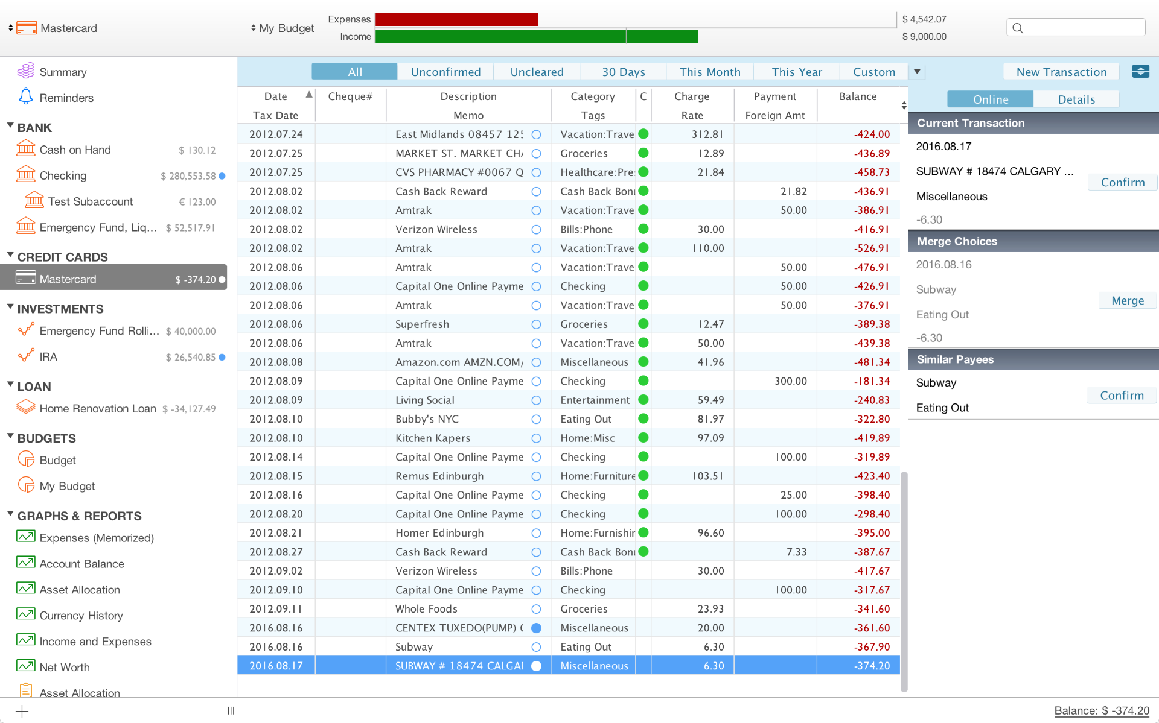Open the Summary view icon

coord(25,71)
